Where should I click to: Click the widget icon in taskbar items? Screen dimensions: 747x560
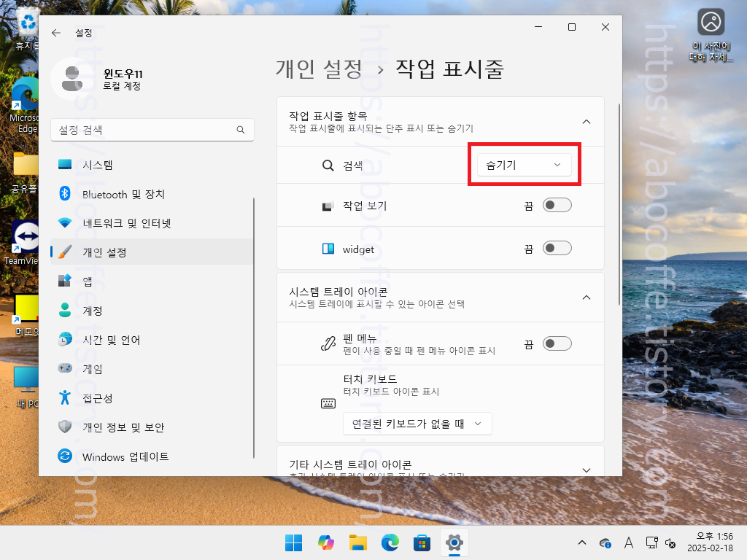tap(328, 249)
